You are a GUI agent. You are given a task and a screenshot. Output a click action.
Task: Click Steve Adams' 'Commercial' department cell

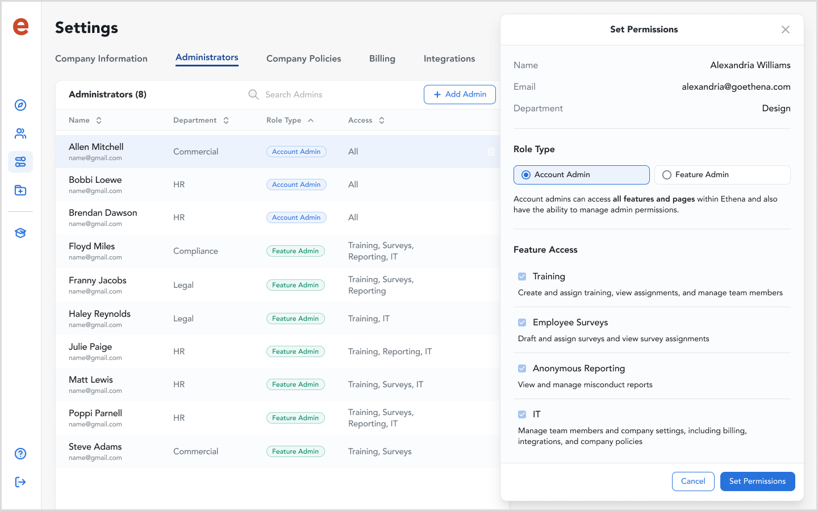195,451
